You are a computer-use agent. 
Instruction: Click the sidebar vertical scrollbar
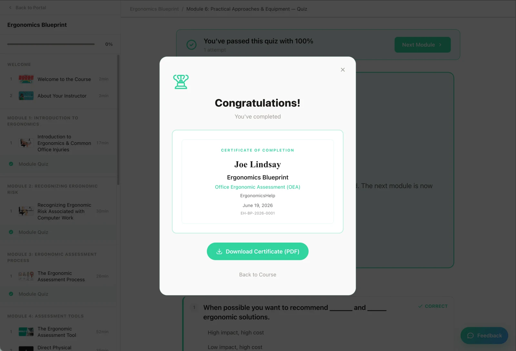point(118,120)
